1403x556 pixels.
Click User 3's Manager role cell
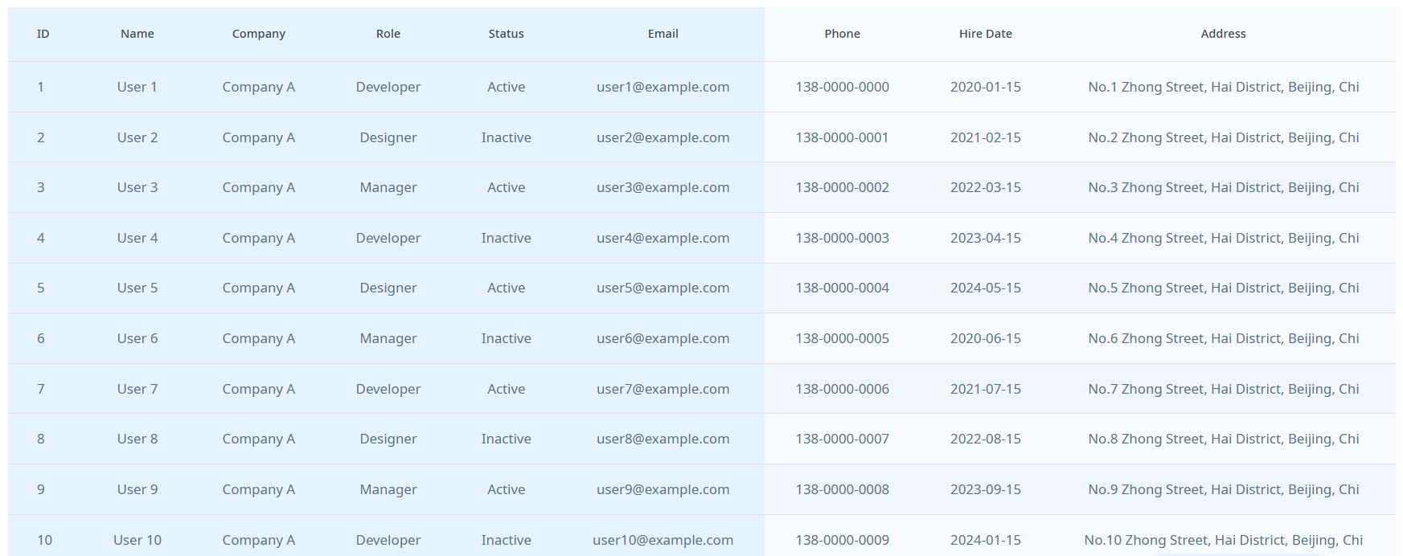click(388, 187)
